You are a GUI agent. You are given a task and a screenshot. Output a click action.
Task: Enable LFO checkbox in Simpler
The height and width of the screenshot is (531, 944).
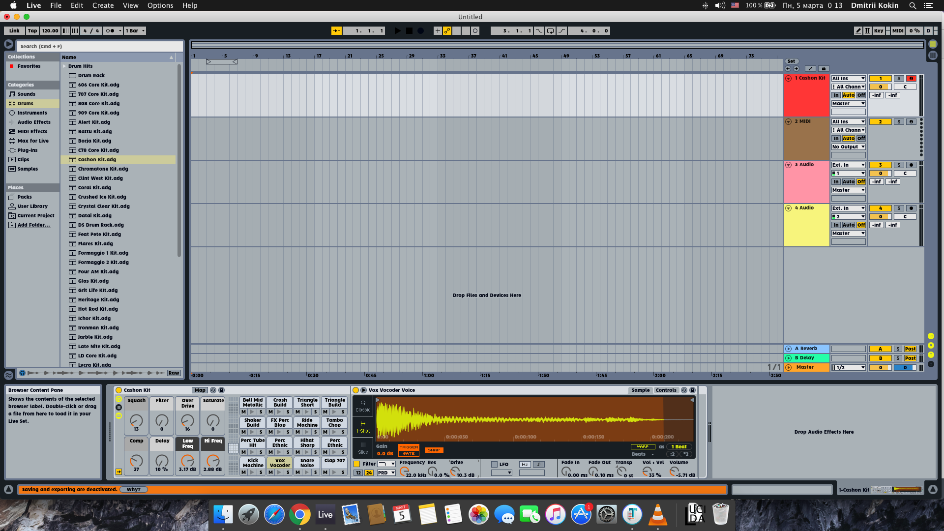point(495,464)
